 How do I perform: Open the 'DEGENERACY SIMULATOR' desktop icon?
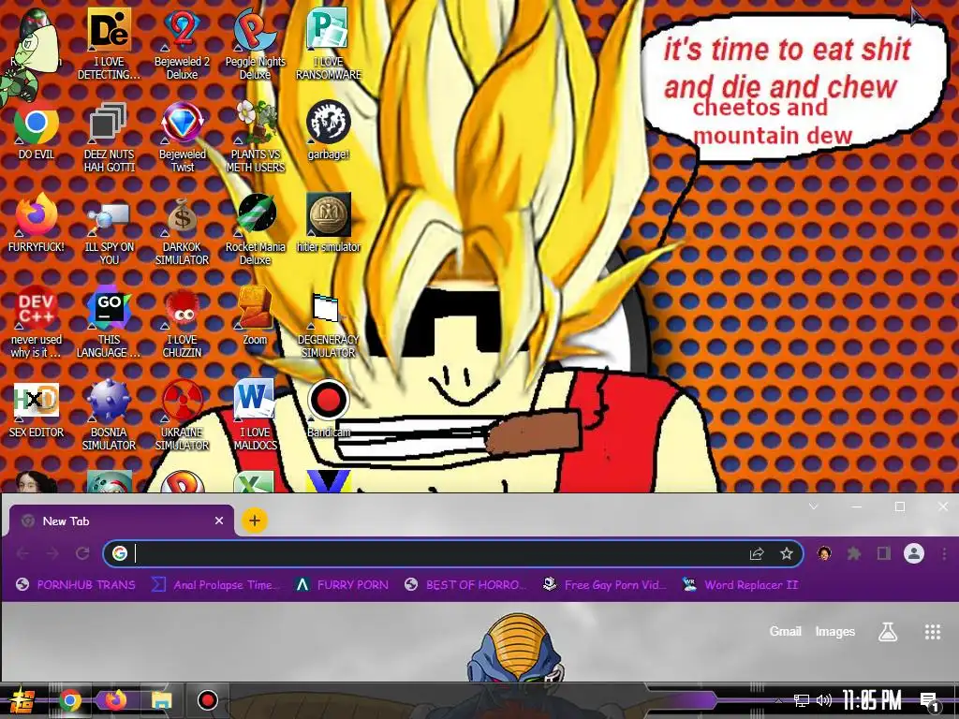(329, 324)
